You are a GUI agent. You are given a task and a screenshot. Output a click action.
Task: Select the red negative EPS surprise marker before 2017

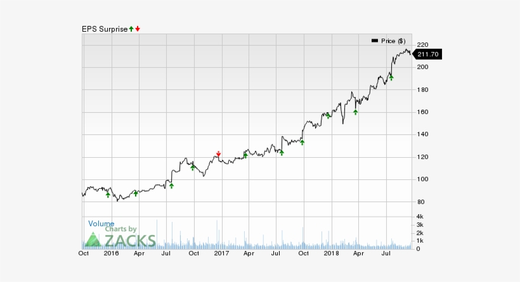coord(218,154)
